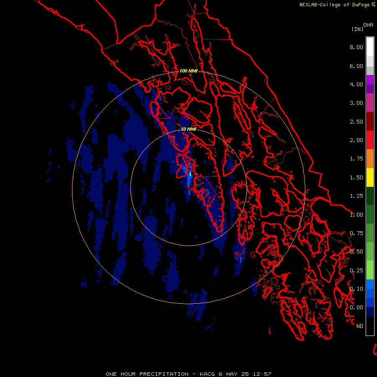The image size is (377, 377).
Task: Click the NEXLAB-College of DuPage credit text
Action: coord(335,5)
